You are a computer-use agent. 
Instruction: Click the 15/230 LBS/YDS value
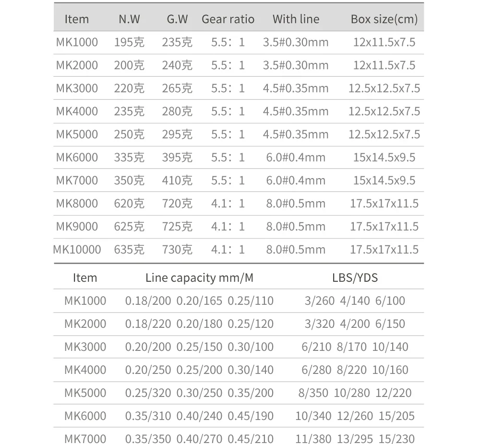tap(396, 439)
